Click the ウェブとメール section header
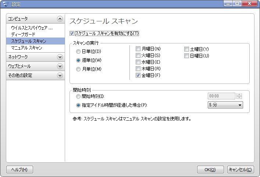This screenshot has height=177, width=260. (35, 66)
